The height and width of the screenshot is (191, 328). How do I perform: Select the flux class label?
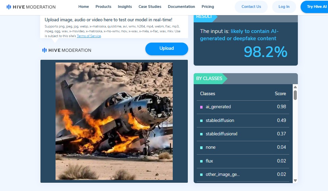[209, 161]
